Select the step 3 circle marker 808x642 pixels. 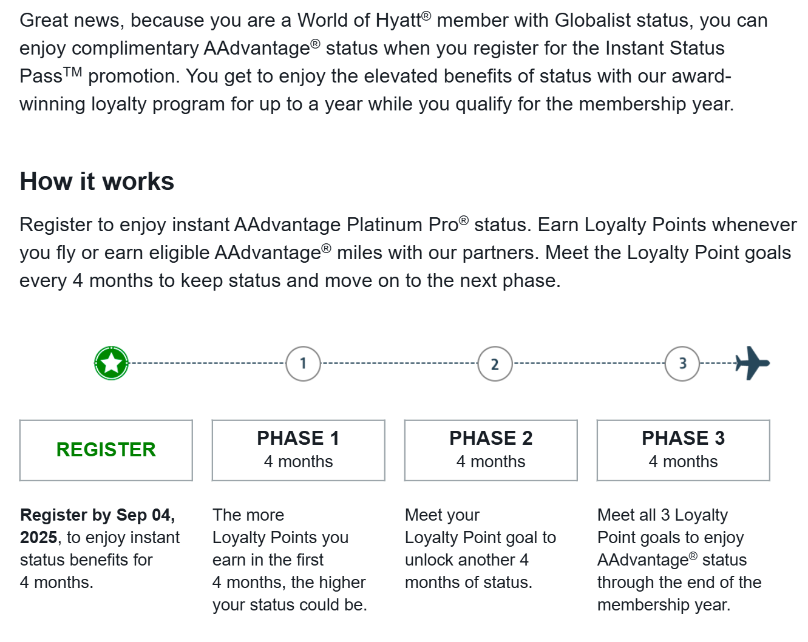pos(682,363)
